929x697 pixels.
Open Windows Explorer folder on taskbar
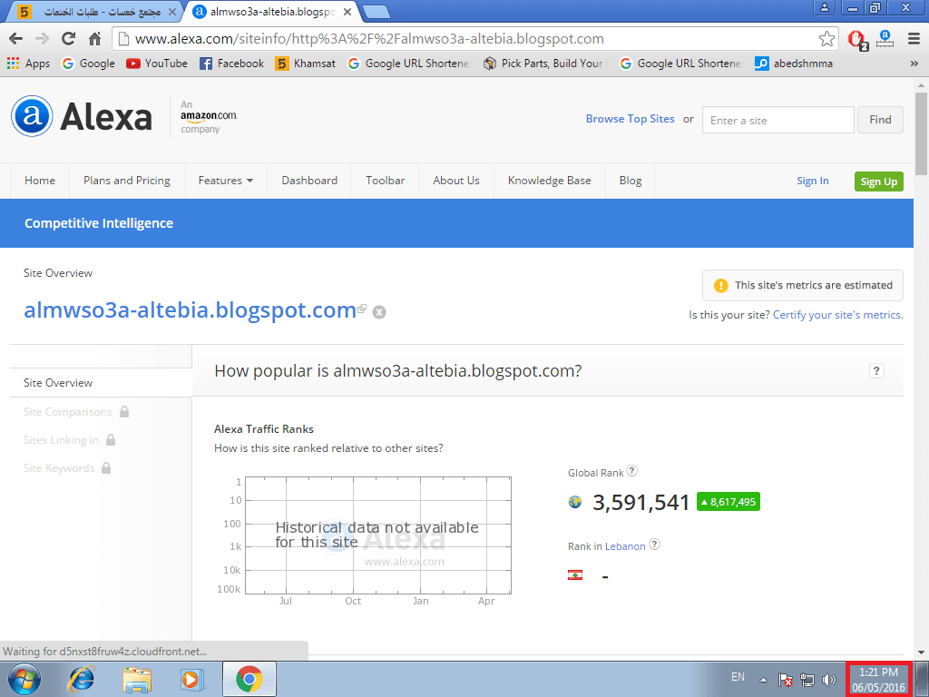pos(137,679)
